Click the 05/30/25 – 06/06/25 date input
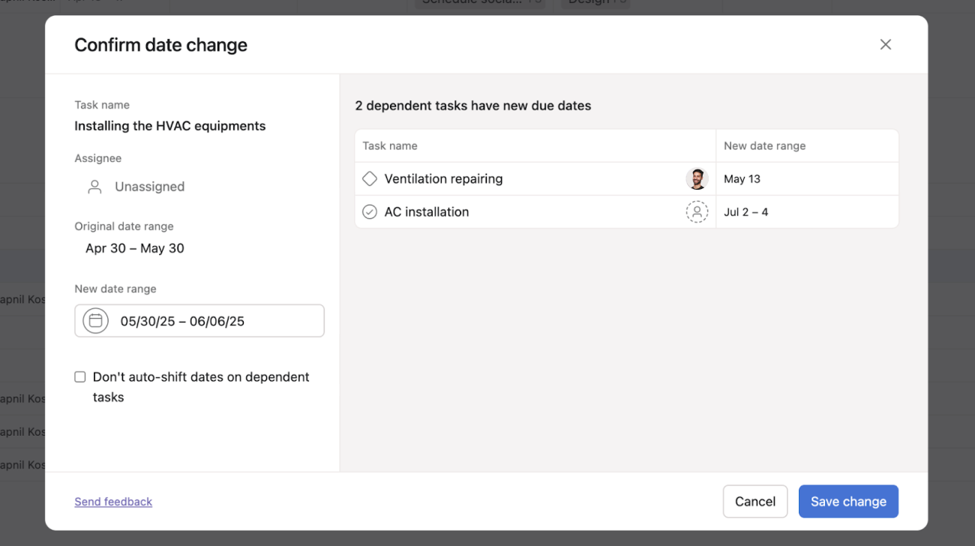 [x=183, y=320]
